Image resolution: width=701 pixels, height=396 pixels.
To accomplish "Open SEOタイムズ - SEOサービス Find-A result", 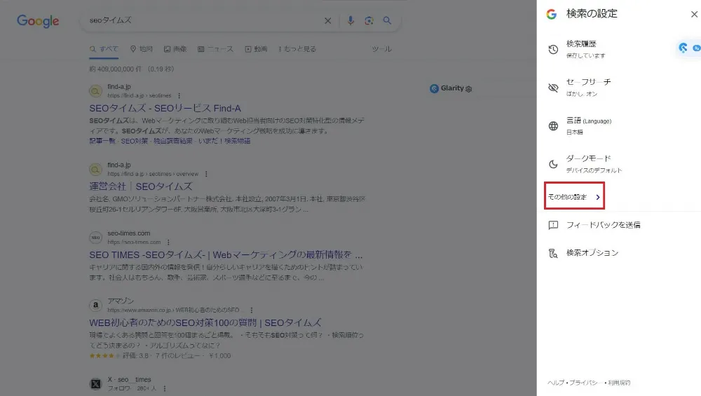I will 165,108.
